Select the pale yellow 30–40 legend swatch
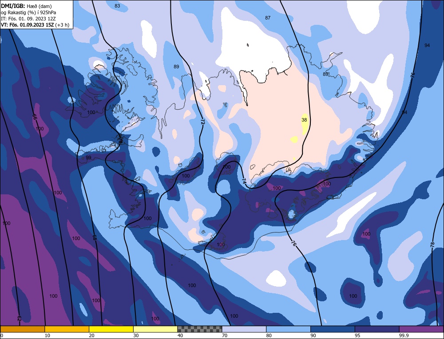Image resolution: width=444 pixels, height=339 pixels. (x=155, y=329)
